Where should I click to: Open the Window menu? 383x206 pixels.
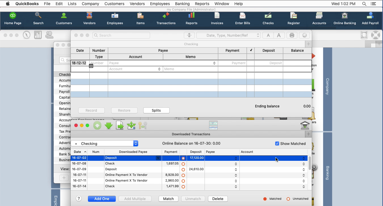tap(222, 4)
